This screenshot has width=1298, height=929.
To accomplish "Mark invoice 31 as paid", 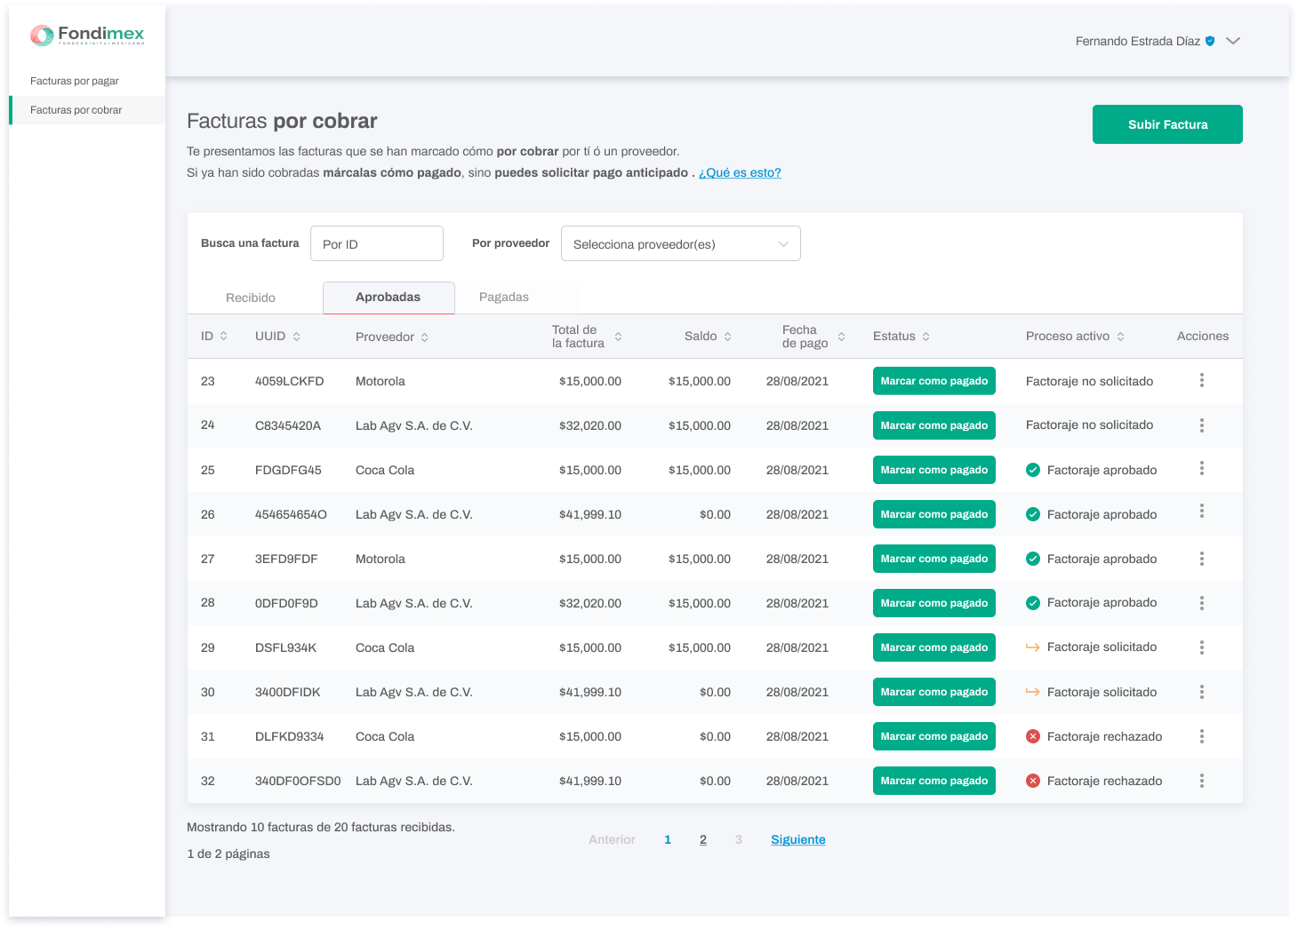I will point(934,736).
